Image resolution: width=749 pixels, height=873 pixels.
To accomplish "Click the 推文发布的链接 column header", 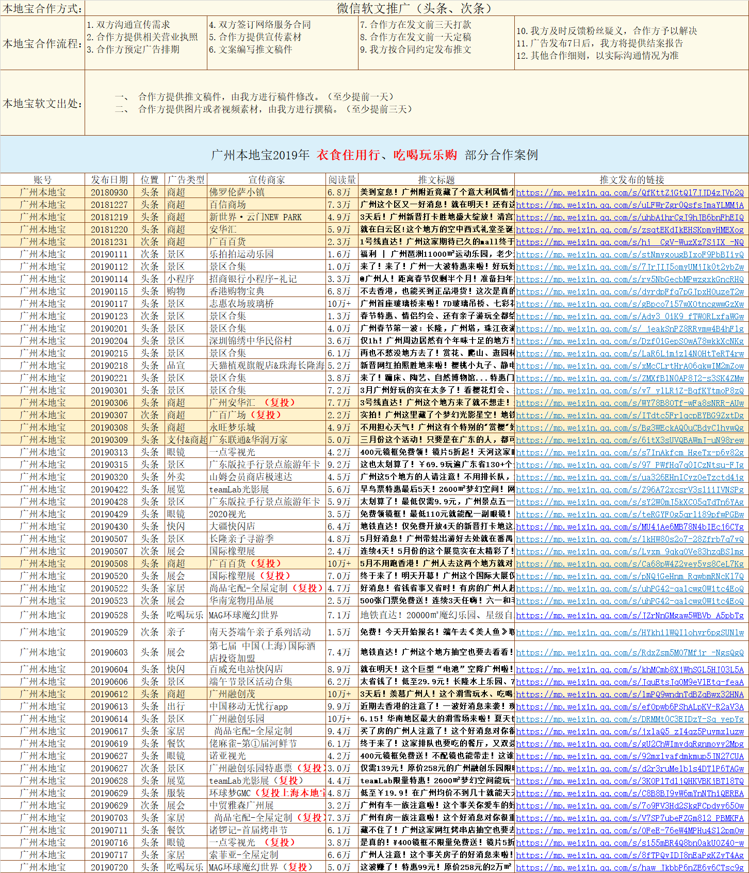I will (x=631, y=179).
